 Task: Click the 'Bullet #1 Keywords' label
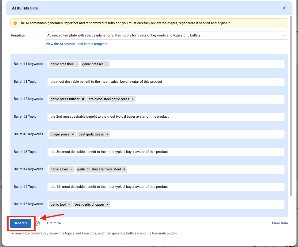(28, 64)
